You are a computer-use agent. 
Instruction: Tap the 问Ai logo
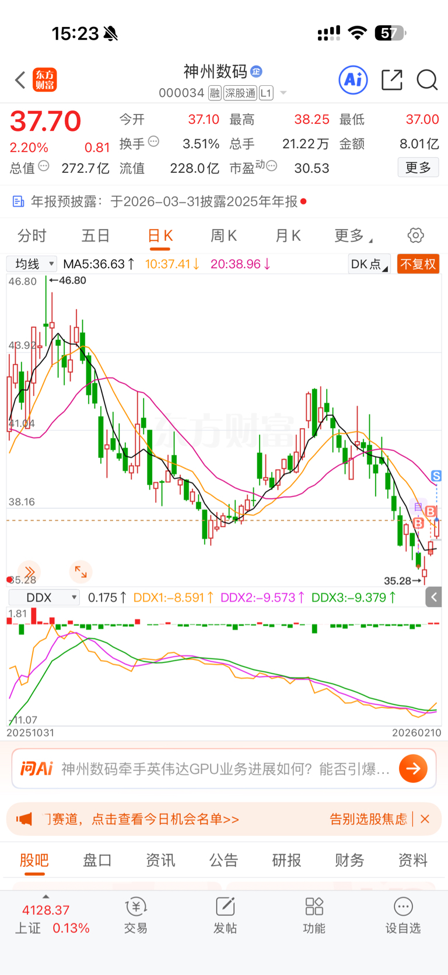click(37, 769)
